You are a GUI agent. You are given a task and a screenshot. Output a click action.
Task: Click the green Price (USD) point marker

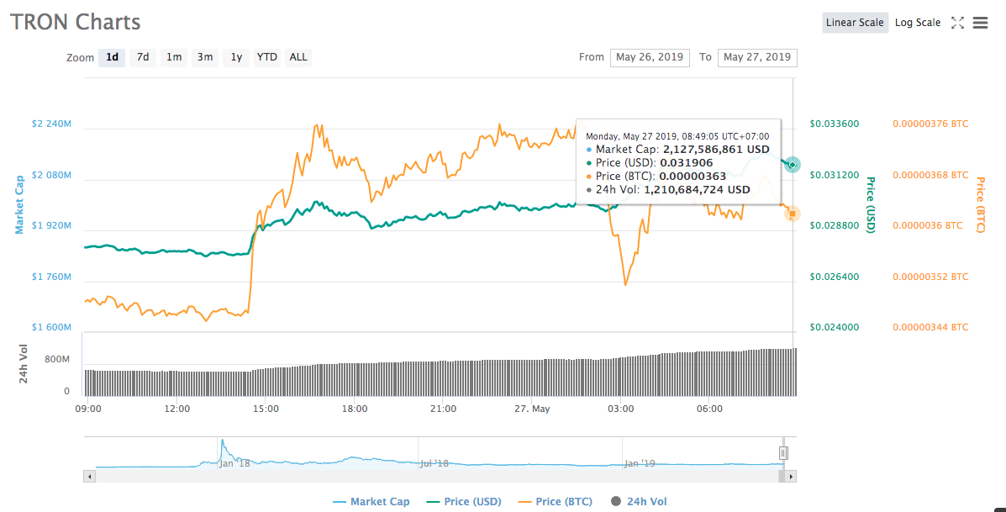tap(793, 165)
